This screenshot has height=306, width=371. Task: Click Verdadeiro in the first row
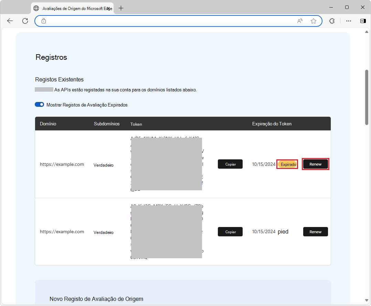click(103, 165)
